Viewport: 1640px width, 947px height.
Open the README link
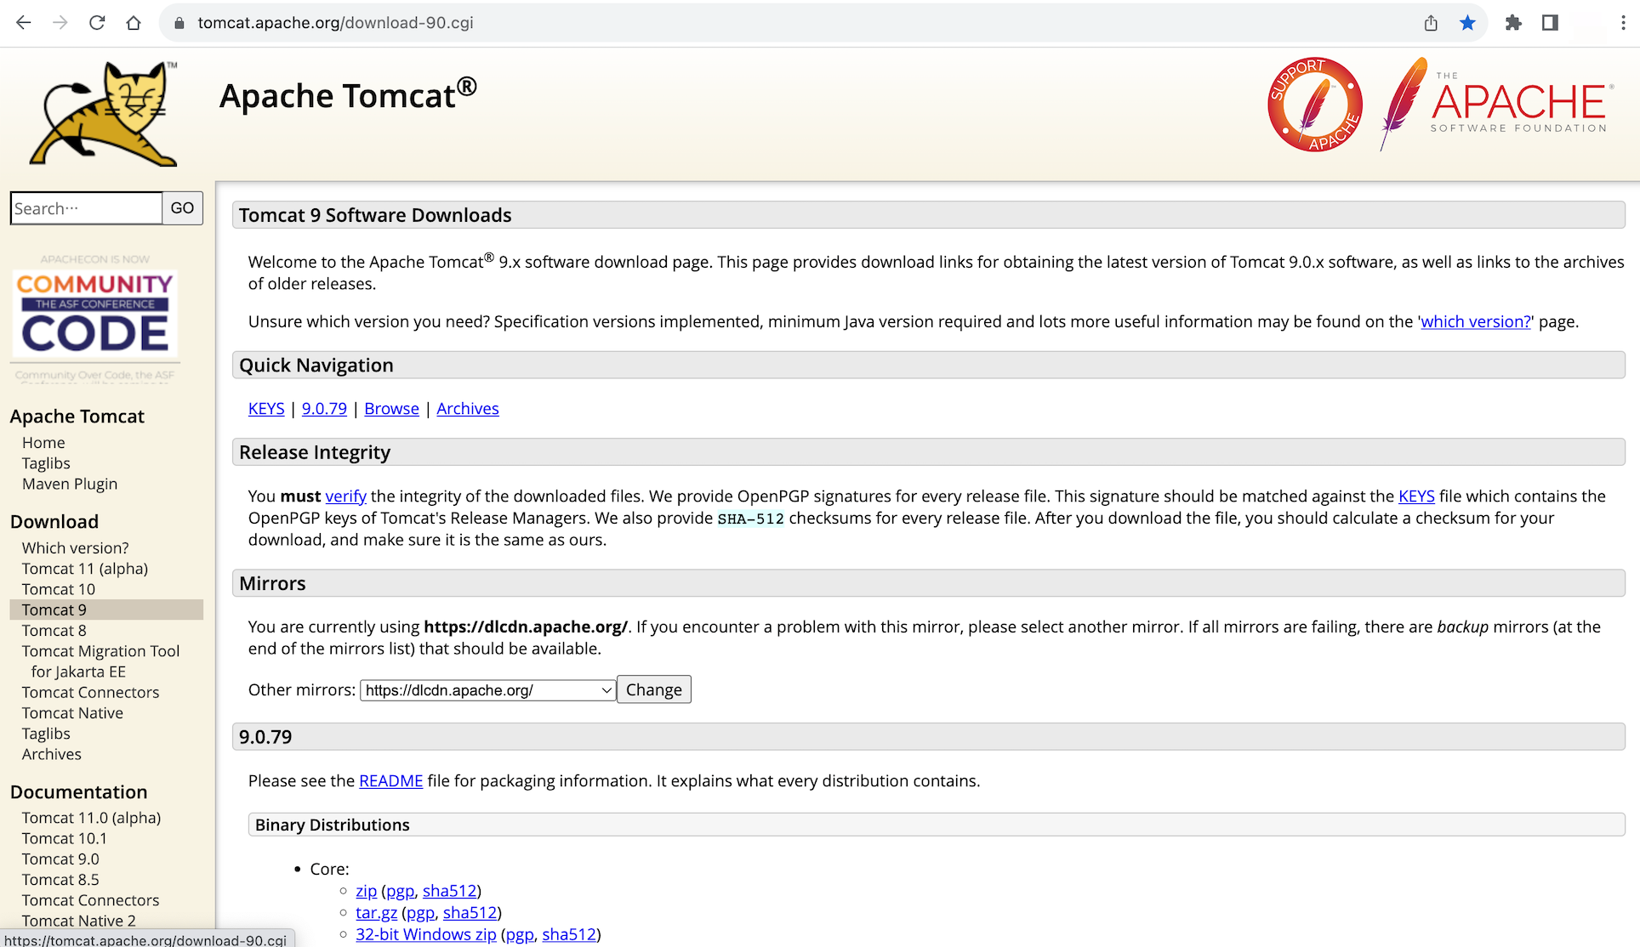(x=390, y=781)
